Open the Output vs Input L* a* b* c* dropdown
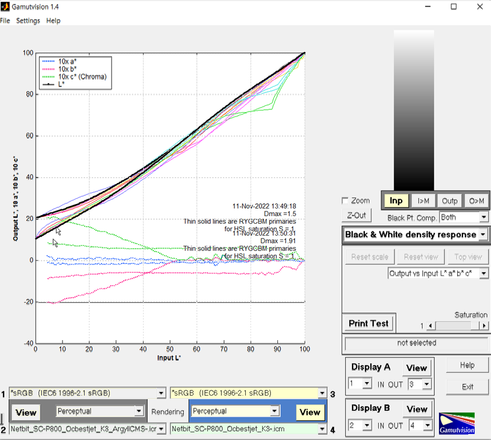 (x=438, y=273)
